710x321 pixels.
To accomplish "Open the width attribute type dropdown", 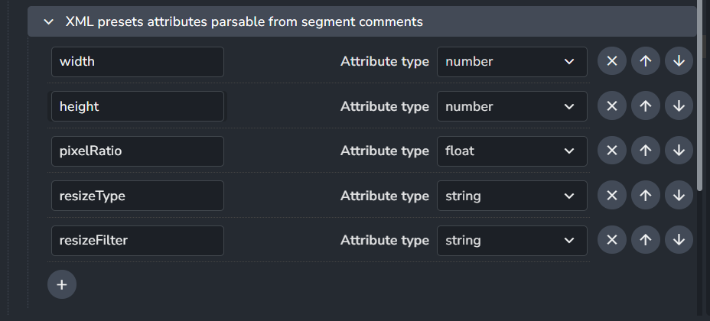I will 512,61.
